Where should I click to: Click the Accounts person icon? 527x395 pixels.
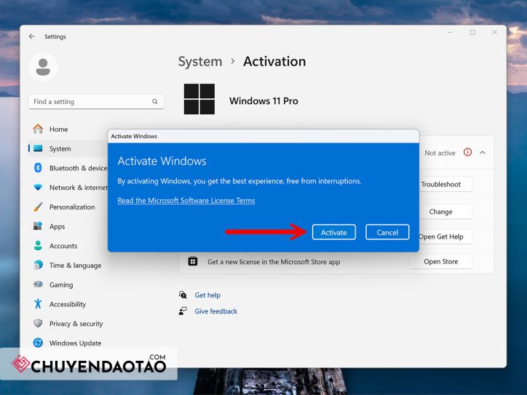[x=38, y=246]
